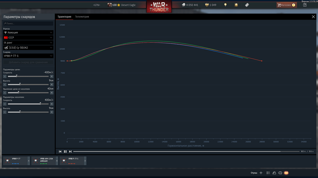
Task: Open the mail envelope icon
Action: [286, 173]
